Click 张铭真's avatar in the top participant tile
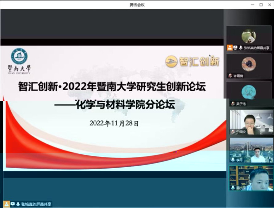 point(249,36)
